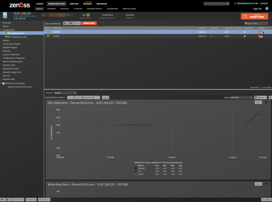Click the green check beside DB2 TableSpaces

(6, 37)
